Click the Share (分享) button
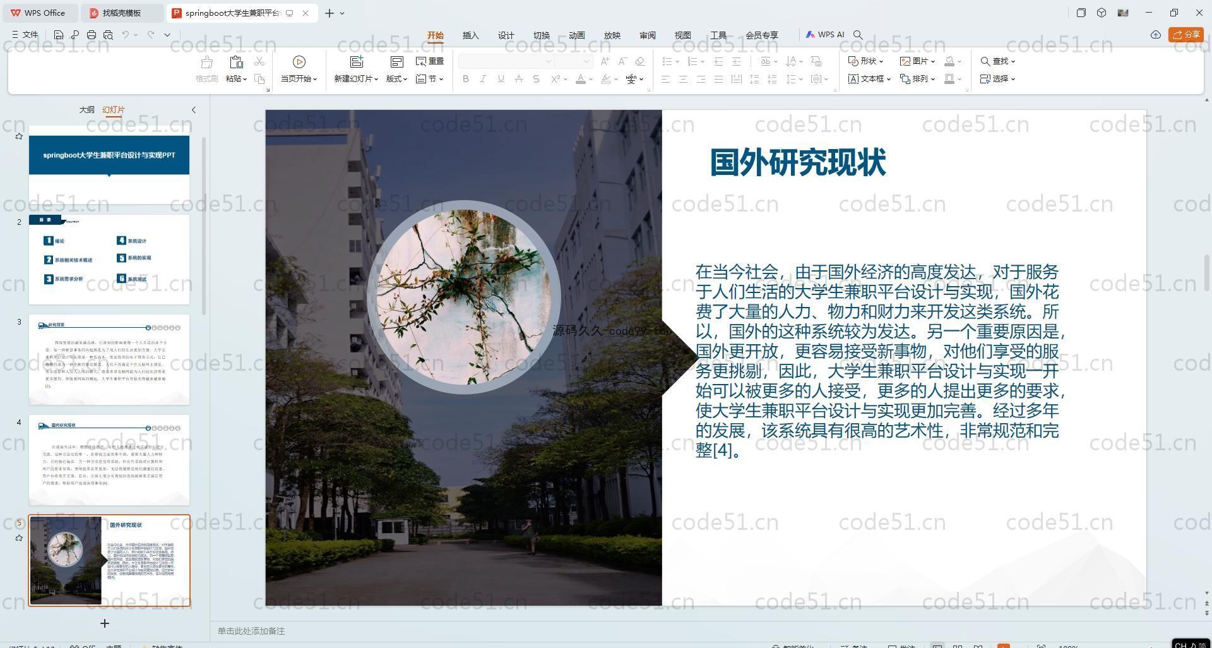This screenshot has width=1212, height=648. pos(1186,35)
